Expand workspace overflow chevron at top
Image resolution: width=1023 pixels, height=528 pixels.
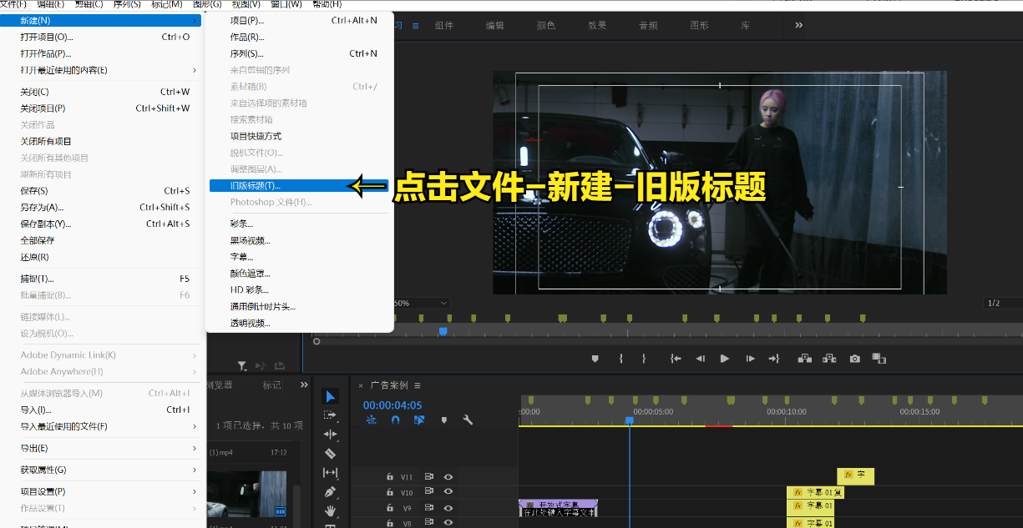coord(798,25)
